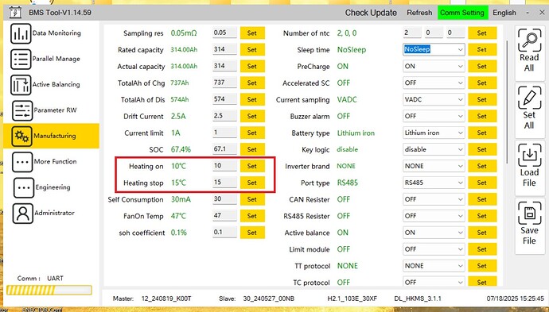Screen dimensions: 549x312
Task: Click the Sampling res input field
Action: (x=224, y=33)
